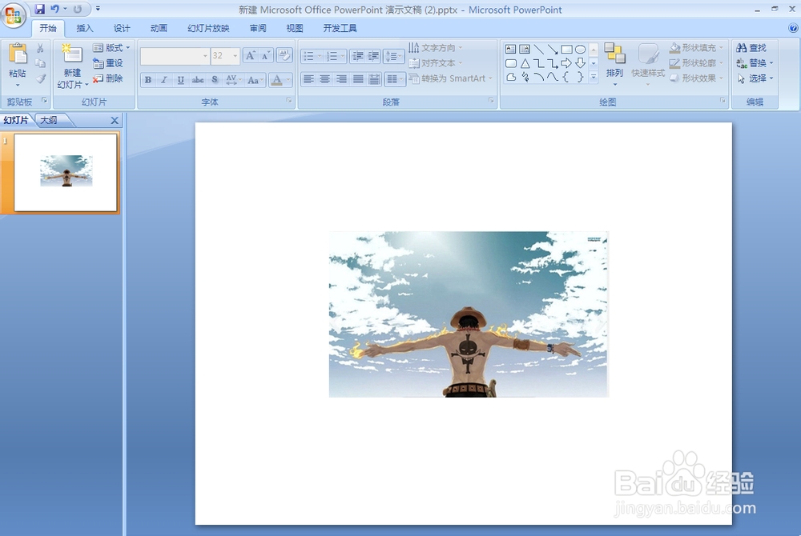The height and width of the screenshot is (536, 801).
Task: Switch to the 设计 ribbon tab
Action: (x=122, y=28)
